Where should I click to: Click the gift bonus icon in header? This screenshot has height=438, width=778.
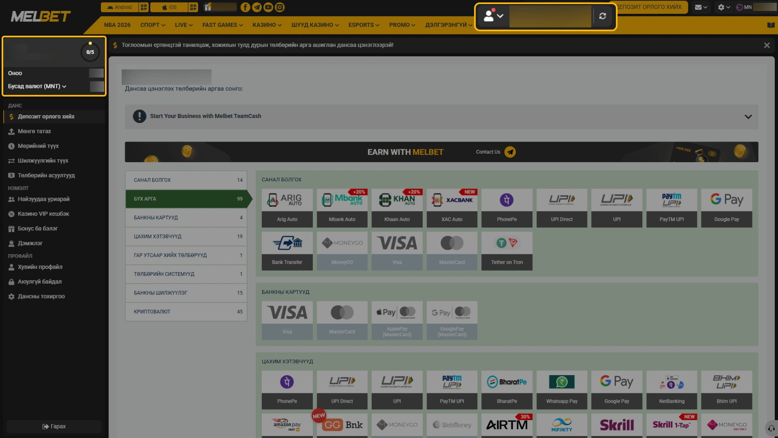(x=208, y=7)
